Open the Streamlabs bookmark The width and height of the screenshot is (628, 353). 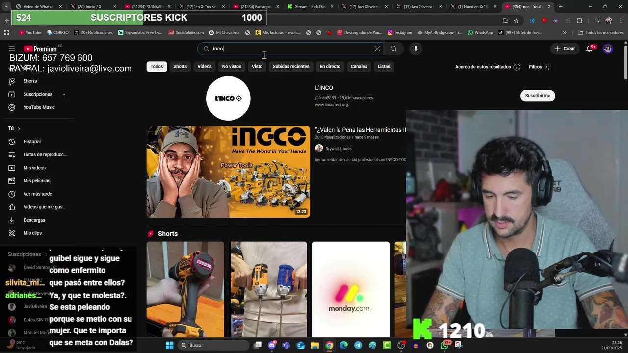click(139, 33)
